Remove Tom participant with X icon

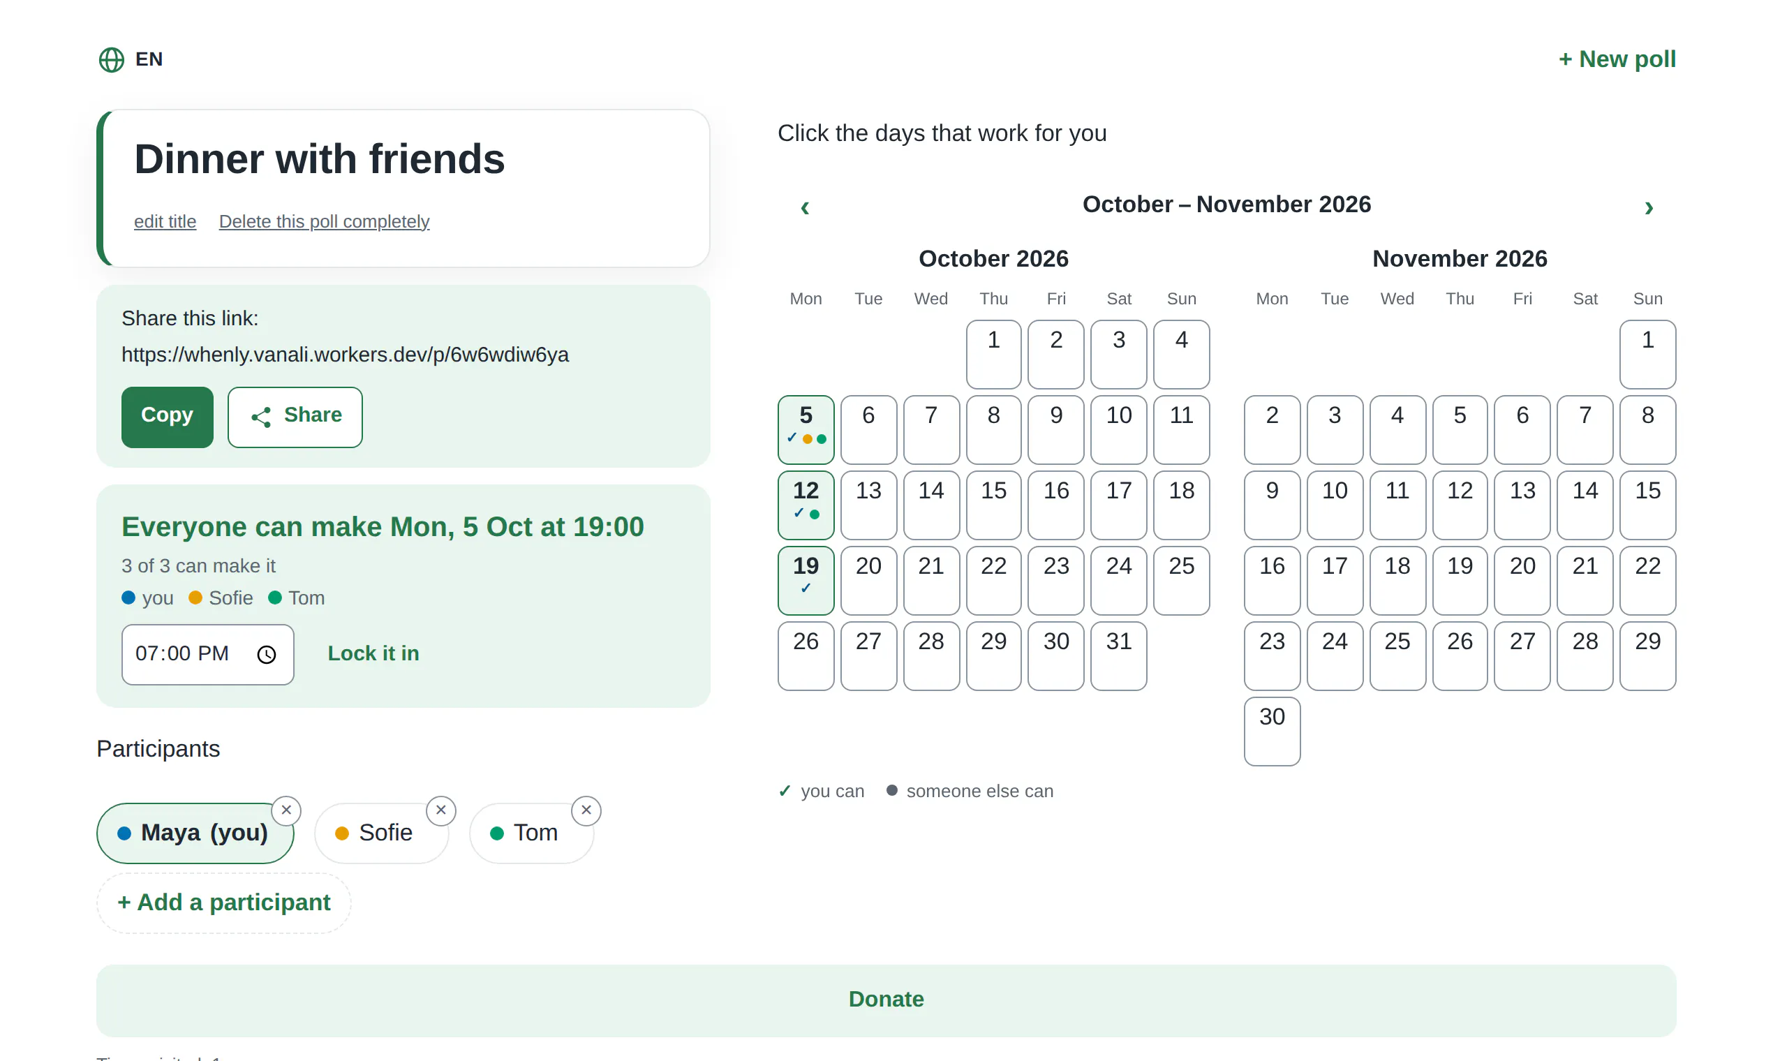586,810
